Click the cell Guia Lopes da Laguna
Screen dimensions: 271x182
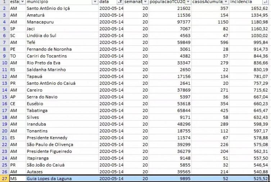click(x=62, y=178)
